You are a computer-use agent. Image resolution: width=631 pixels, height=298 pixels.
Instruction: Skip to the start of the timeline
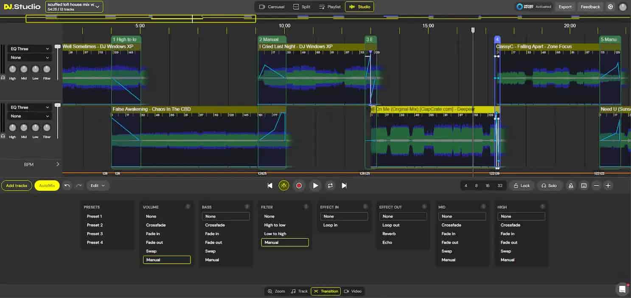click(270, 186)
